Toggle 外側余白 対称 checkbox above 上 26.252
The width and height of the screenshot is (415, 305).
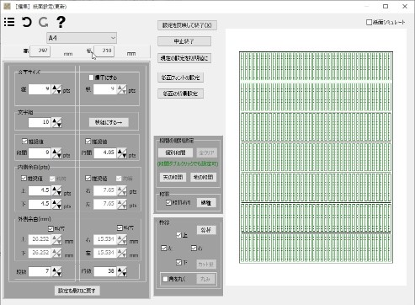[x=51, y=228]
